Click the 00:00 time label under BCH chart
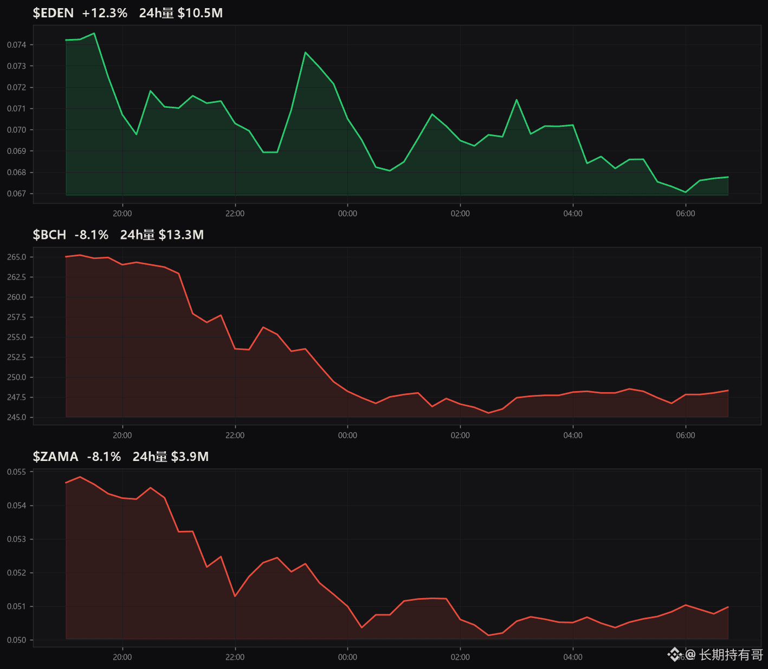This screenshot has height=669, width=768. pyautogui.click(x=348, y=436)
